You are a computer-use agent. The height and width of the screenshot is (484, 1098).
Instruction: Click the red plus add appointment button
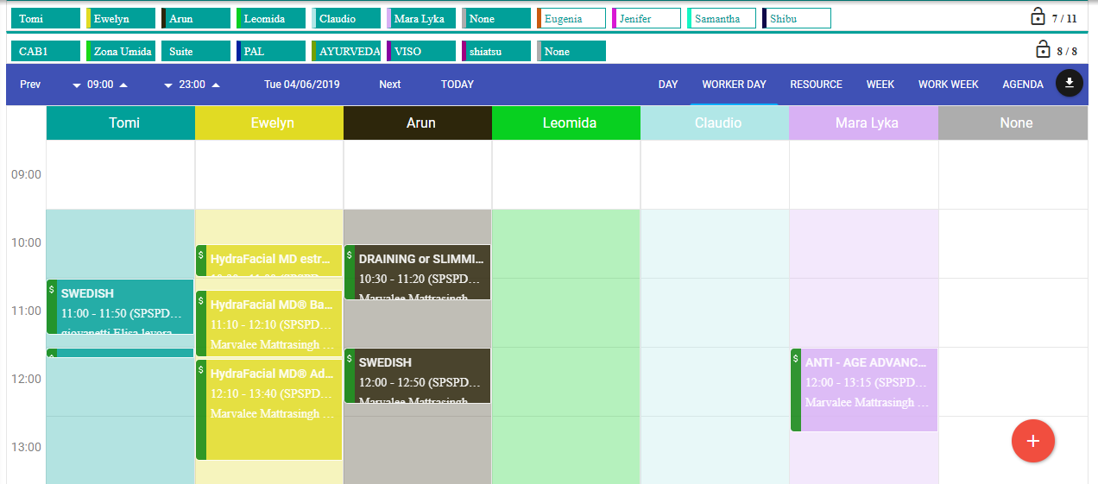point(1032,441)
